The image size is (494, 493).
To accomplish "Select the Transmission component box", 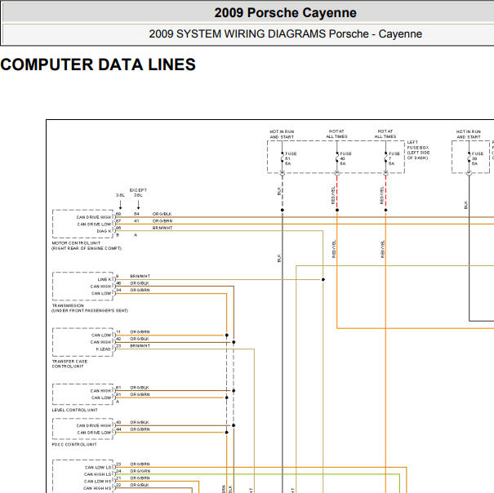I will click(x=82, y=286).
